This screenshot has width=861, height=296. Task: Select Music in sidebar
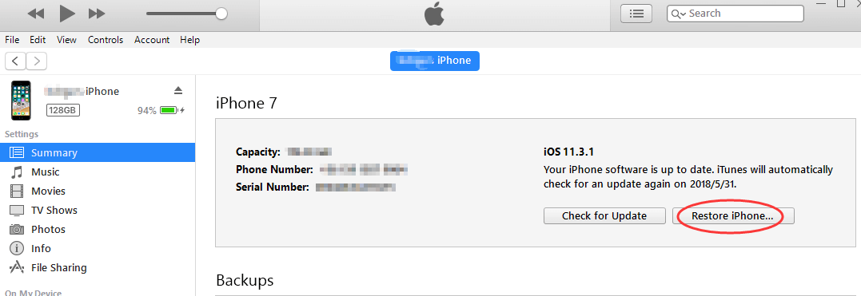click(45, 172)
